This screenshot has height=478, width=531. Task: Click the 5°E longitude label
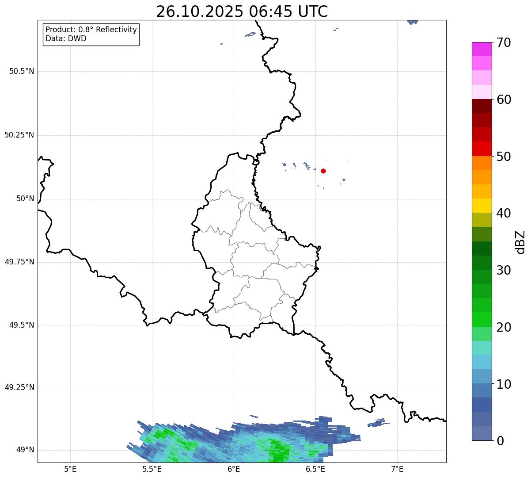70,469
